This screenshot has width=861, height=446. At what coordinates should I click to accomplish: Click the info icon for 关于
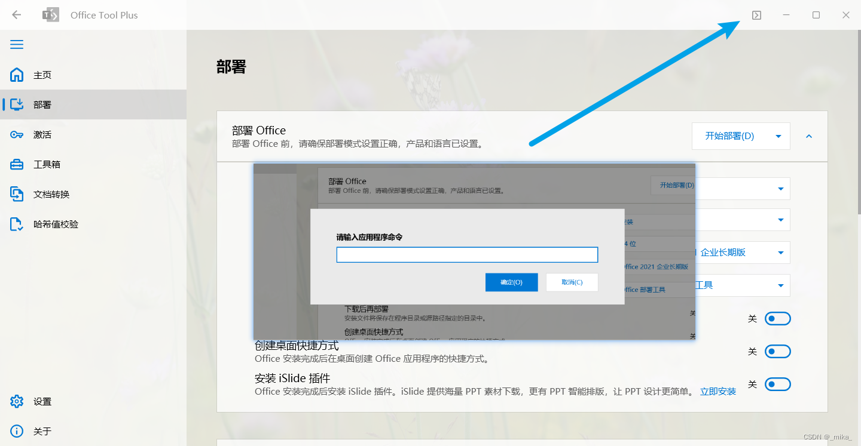(x=17, y=431)
